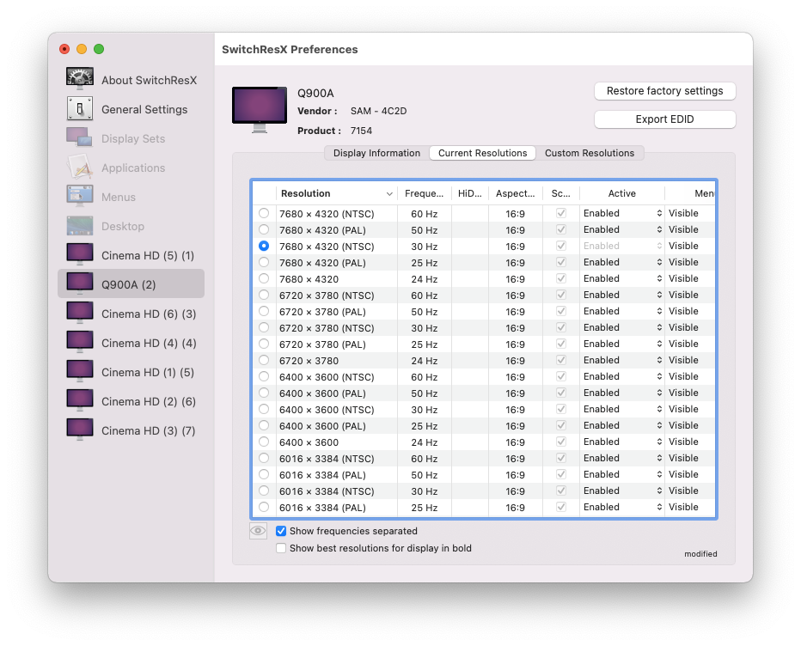Switch to Current Resolutions tab
The height and width of the screenshot is (646, 801).
click(482, 153)
